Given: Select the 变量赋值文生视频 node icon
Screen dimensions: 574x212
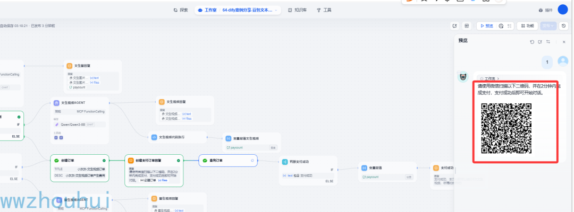Looking at the screenshot, I should point(229,138).
